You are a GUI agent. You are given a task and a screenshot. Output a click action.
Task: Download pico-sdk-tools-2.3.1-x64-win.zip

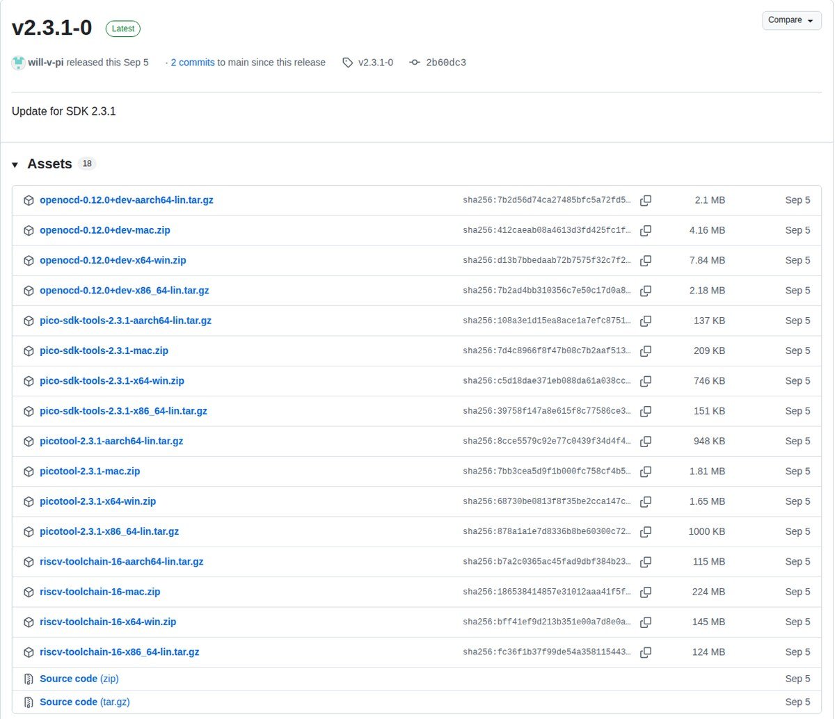pos(112,381)
